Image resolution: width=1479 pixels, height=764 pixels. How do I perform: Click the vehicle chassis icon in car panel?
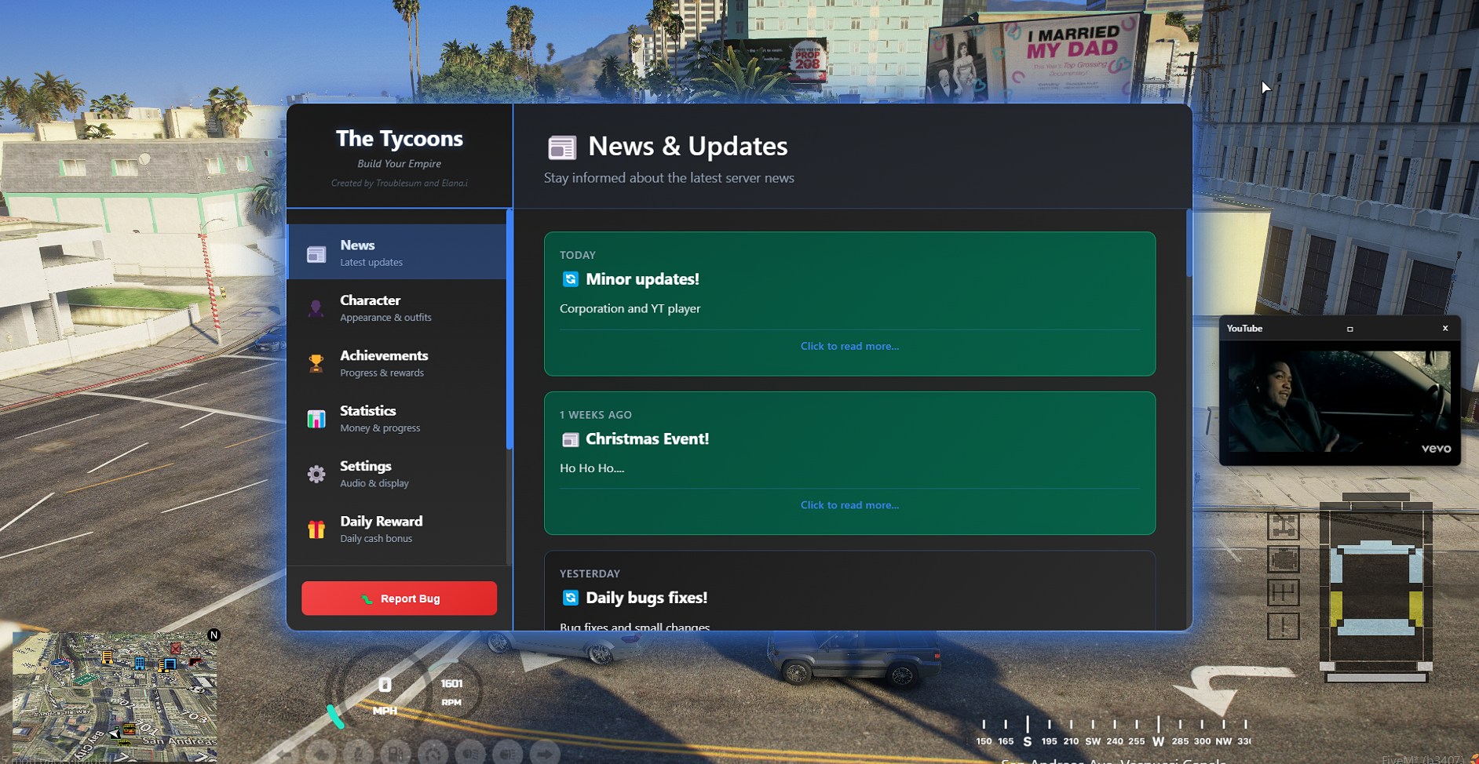[x=1284, y=526]
